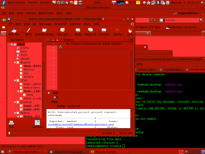Open Help menu in terminal window

tap(139, 64)
